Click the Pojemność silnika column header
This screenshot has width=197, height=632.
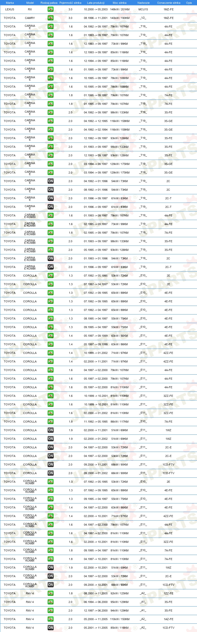[70, 3]
